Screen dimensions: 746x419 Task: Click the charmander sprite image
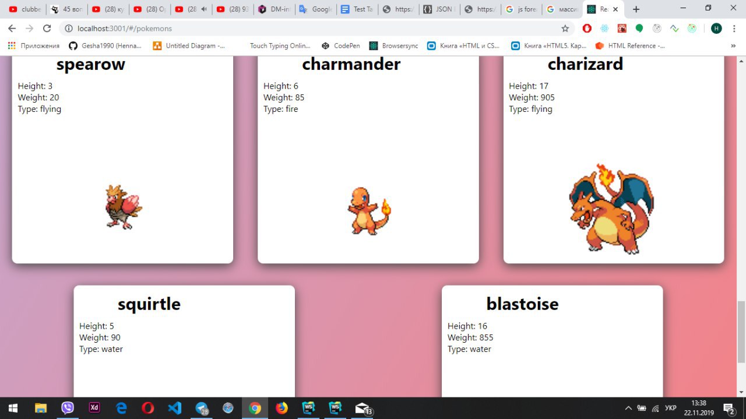369,210
